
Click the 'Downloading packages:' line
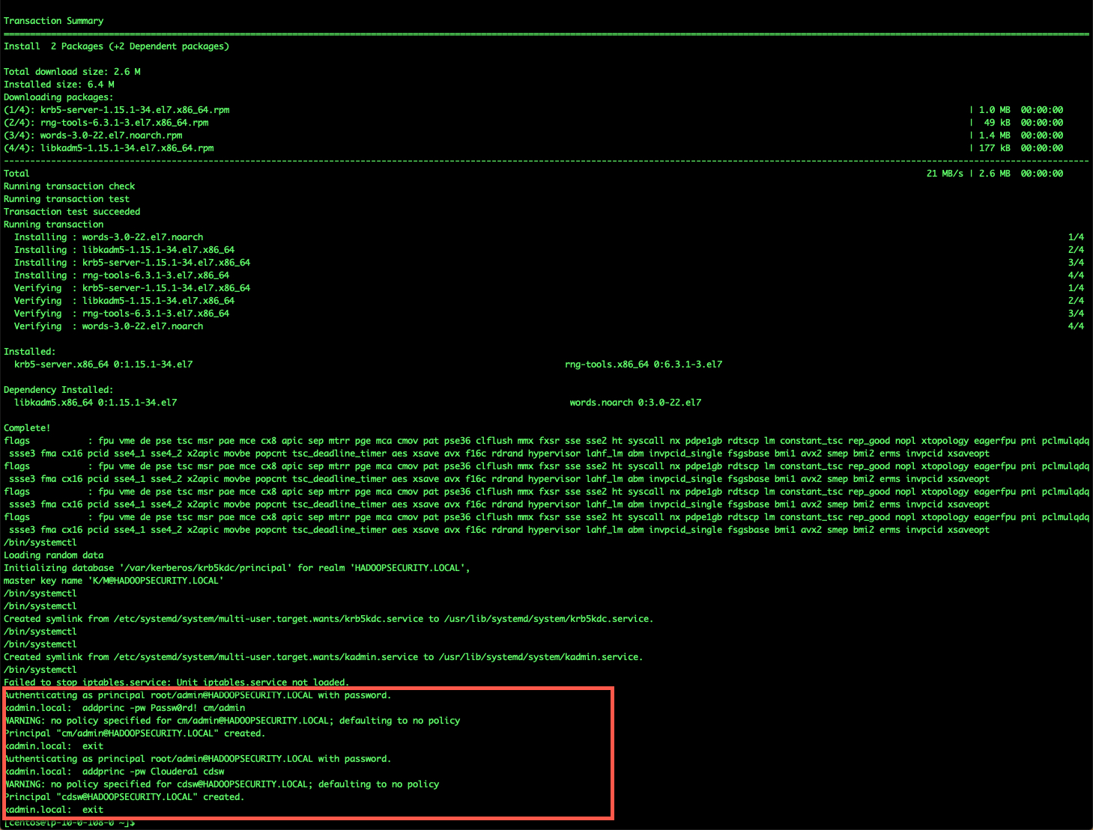58,97
